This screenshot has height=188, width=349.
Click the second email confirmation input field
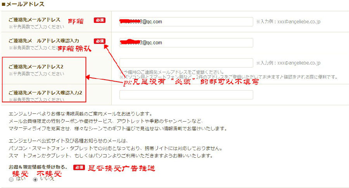tap(186, 95)
